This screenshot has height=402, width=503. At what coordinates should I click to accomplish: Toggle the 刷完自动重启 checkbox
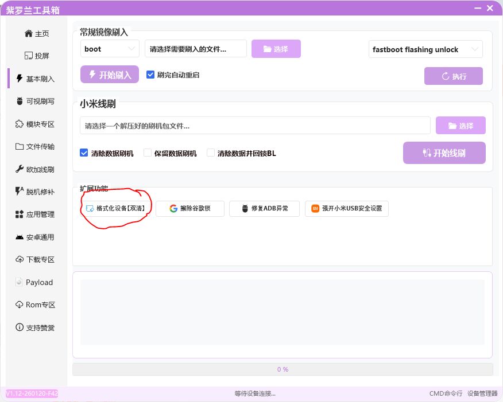point(151,75)
